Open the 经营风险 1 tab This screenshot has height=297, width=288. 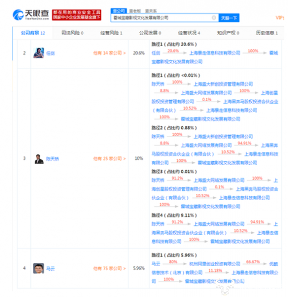click(112, 33)
